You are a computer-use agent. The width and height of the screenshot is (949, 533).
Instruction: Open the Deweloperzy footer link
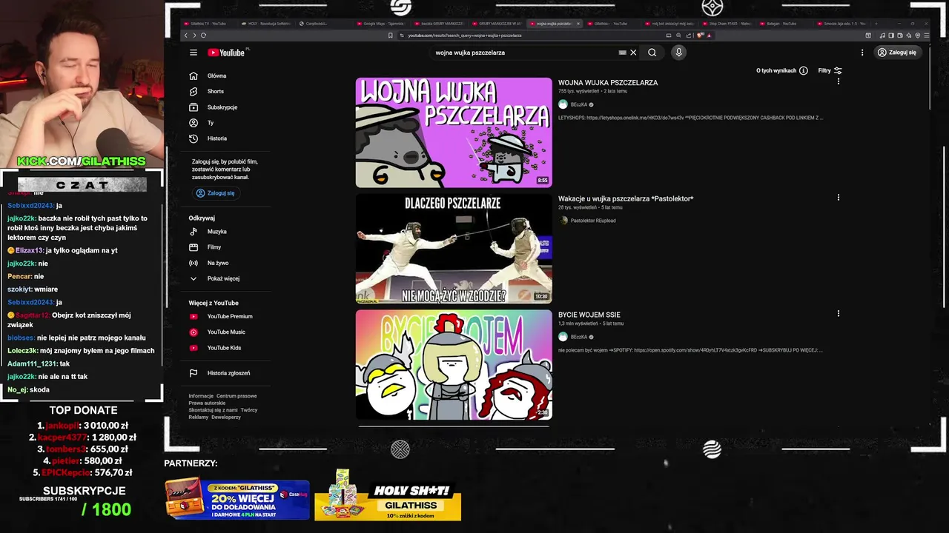coord(226,417)
